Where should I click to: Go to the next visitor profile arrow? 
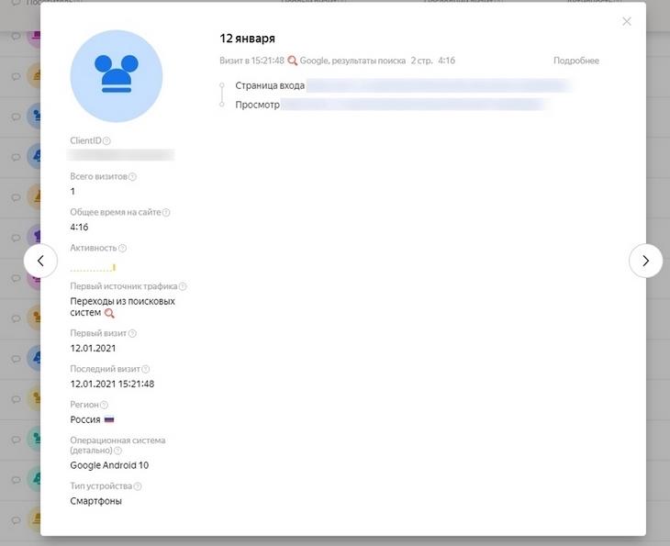pyautogui.click(x=645, y=261)
